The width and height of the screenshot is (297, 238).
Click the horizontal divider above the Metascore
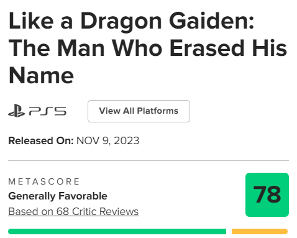[x=148, y=160]
